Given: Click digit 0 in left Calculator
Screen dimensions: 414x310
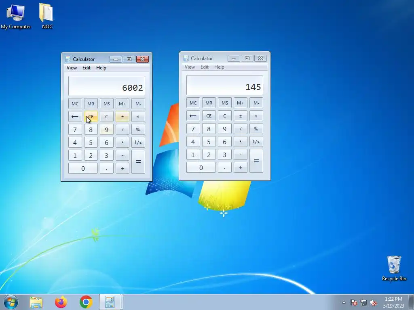Looking at the screenshot, I should [83, 168].
